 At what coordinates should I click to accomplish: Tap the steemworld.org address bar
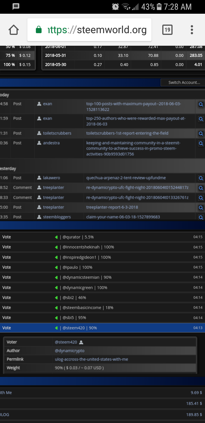(89, 30)
